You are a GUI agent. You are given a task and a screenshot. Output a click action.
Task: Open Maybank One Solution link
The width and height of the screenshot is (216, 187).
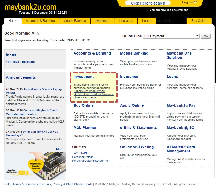(x=179, y=55)
